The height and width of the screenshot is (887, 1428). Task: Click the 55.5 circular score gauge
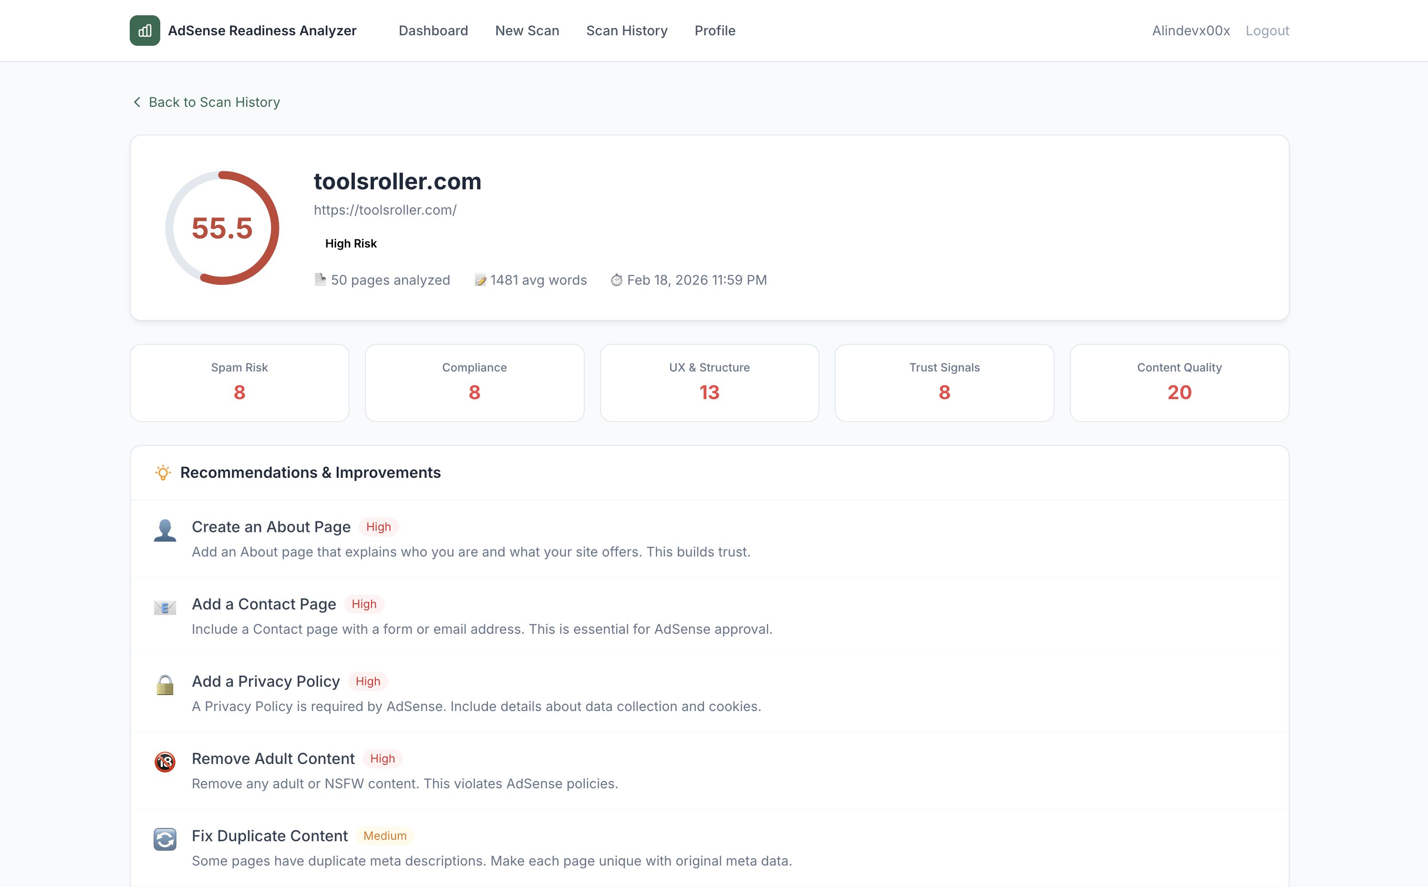coord(222,227)
